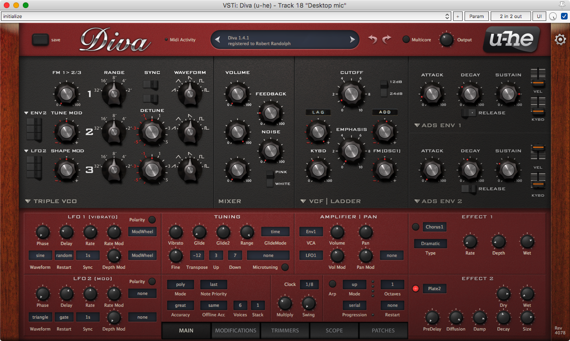This screenshot has height=341, width=570.
Task: Click the Chorus1 effect selector
Action: click(435, 227)
